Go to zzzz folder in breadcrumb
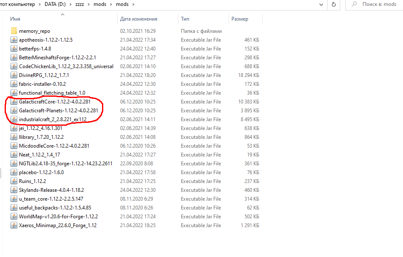Screen dimensions: 403x257 point(80,4)
